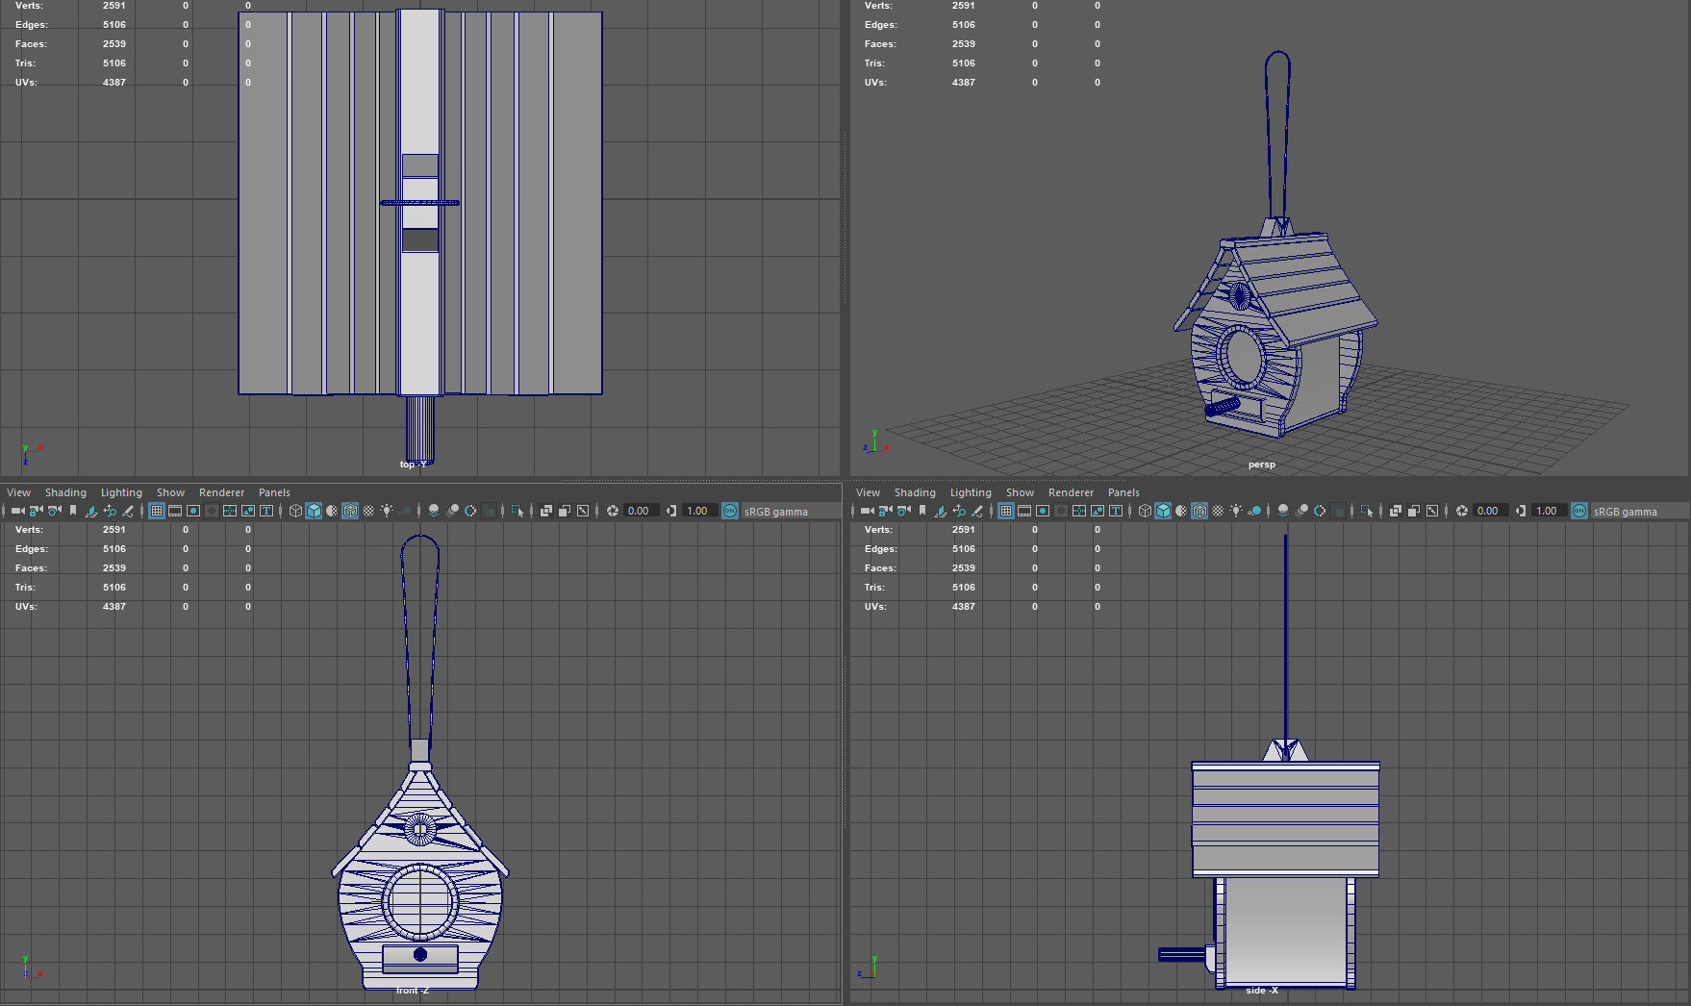The width and height of the screenshot is (1691, 1006).
Task: Enable Textured display in front view panel
Action: (368, 511)
